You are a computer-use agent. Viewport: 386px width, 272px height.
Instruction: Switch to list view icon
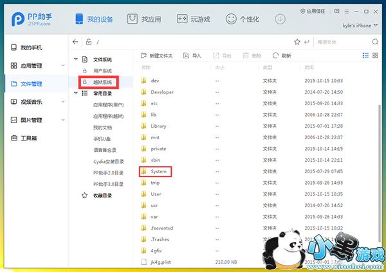(365, 55)
